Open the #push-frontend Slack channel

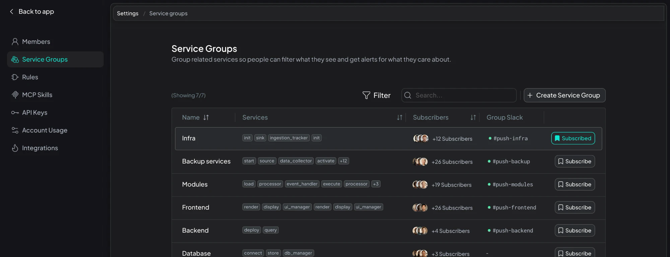pos(514,208)
